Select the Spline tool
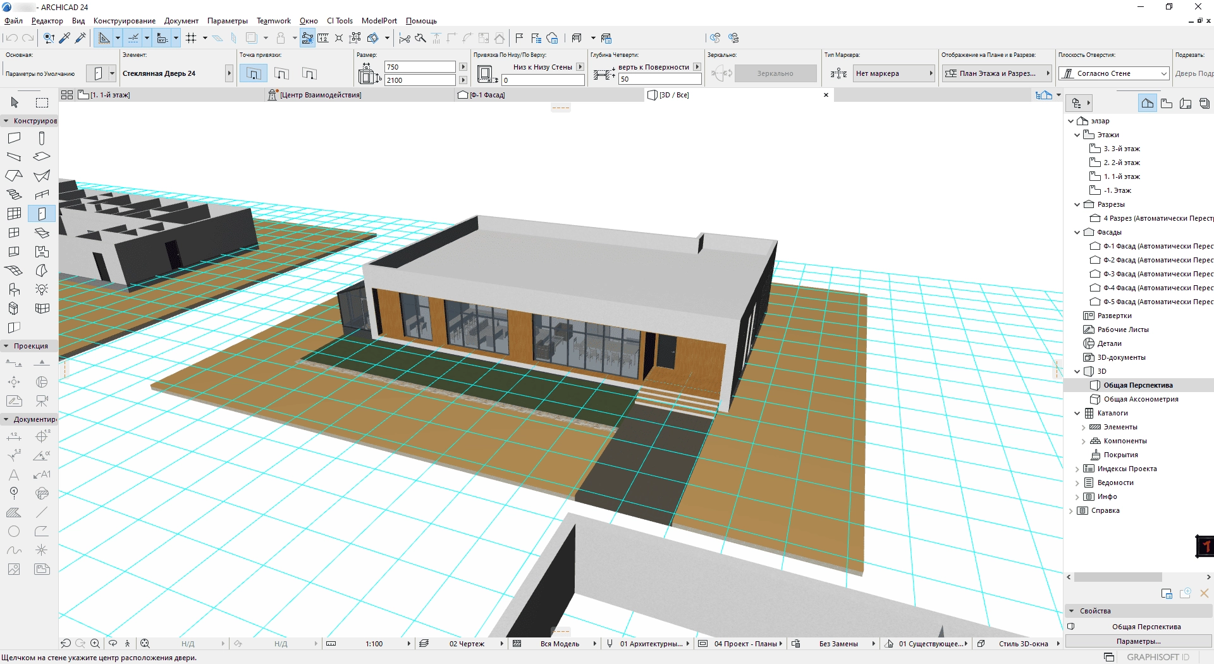The image size is (1214, 664). point(14,550)
